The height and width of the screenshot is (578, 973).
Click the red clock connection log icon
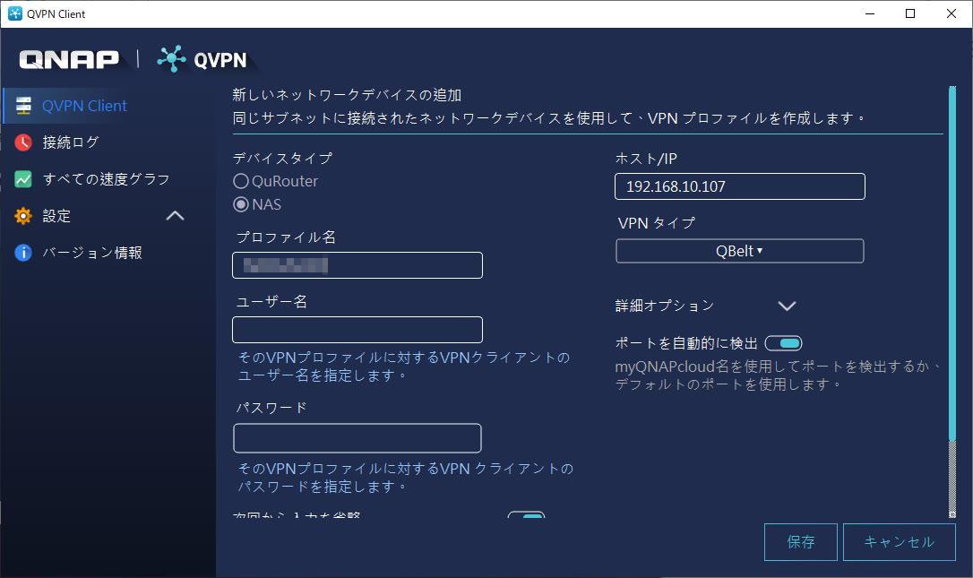point(24,142)
